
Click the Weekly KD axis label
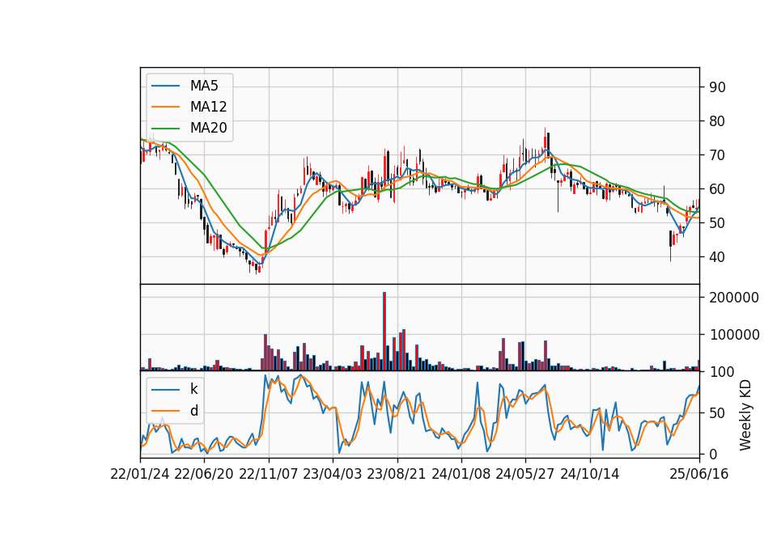745,416
